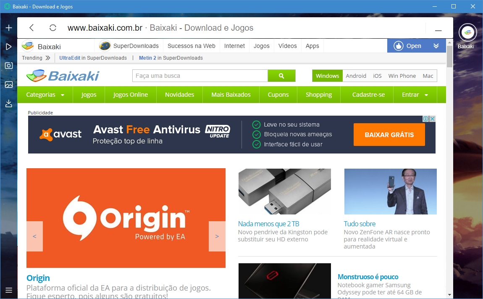Open the Shopping menu item

318,95
